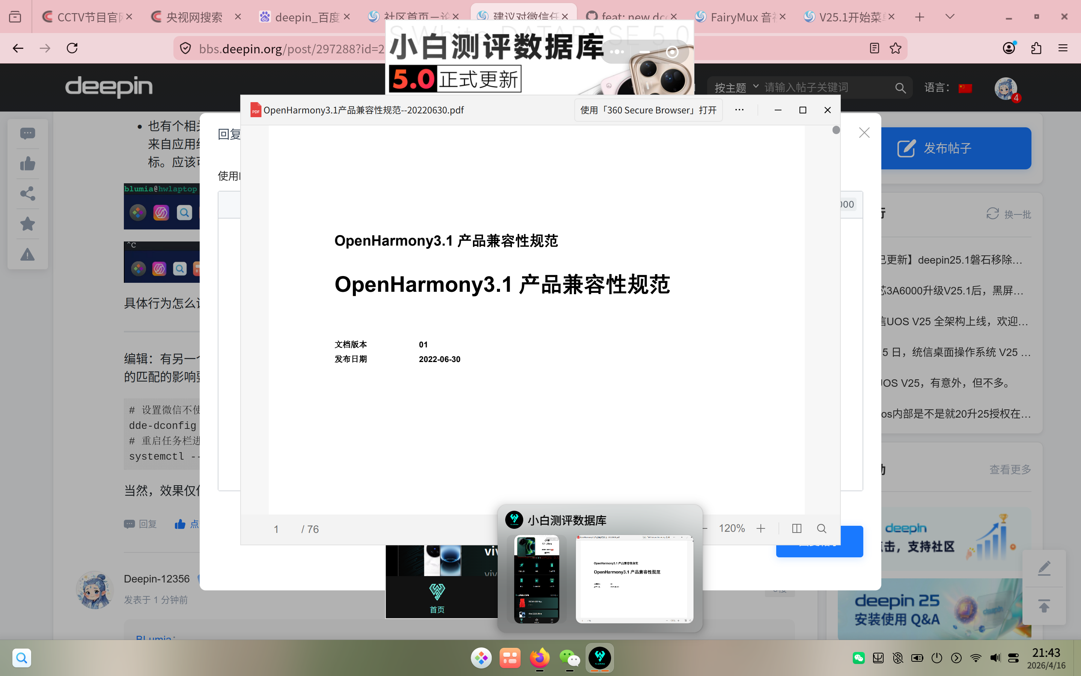Toggle do-not-disturb mode in the tray
This screenshot has width=1081, height=676.
point(898,658)
